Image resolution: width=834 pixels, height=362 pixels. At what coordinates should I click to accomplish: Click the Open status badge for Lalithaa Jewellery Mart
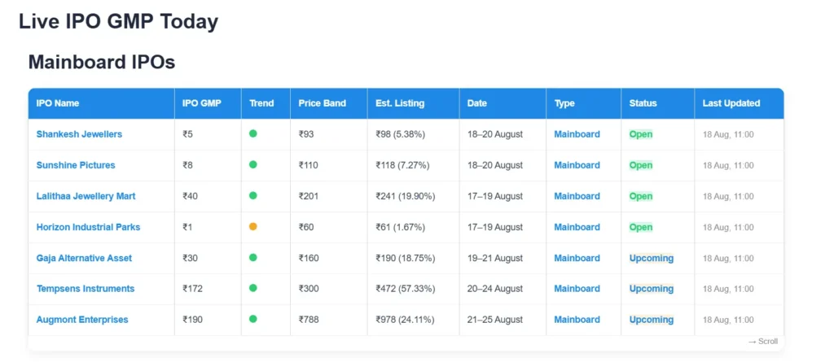click(641, 196)
